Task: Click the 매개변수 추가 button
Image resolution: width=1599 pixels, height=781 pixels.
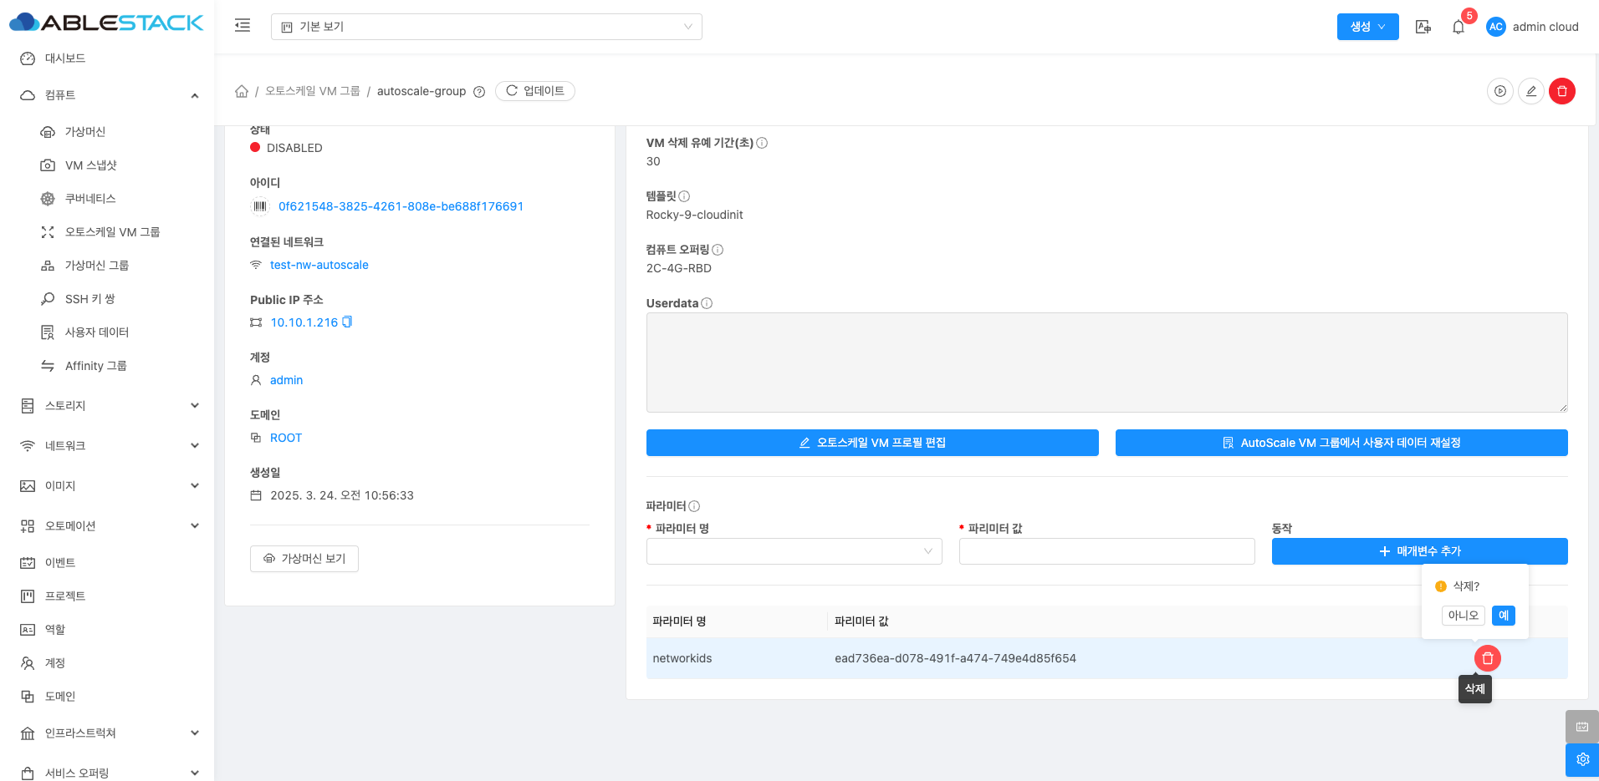Action: [1419, 551]
